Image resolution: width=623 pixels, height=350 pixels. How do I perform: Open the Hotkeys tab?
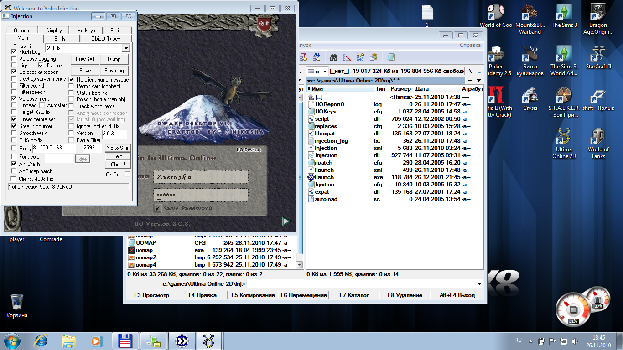pos(86,31)
